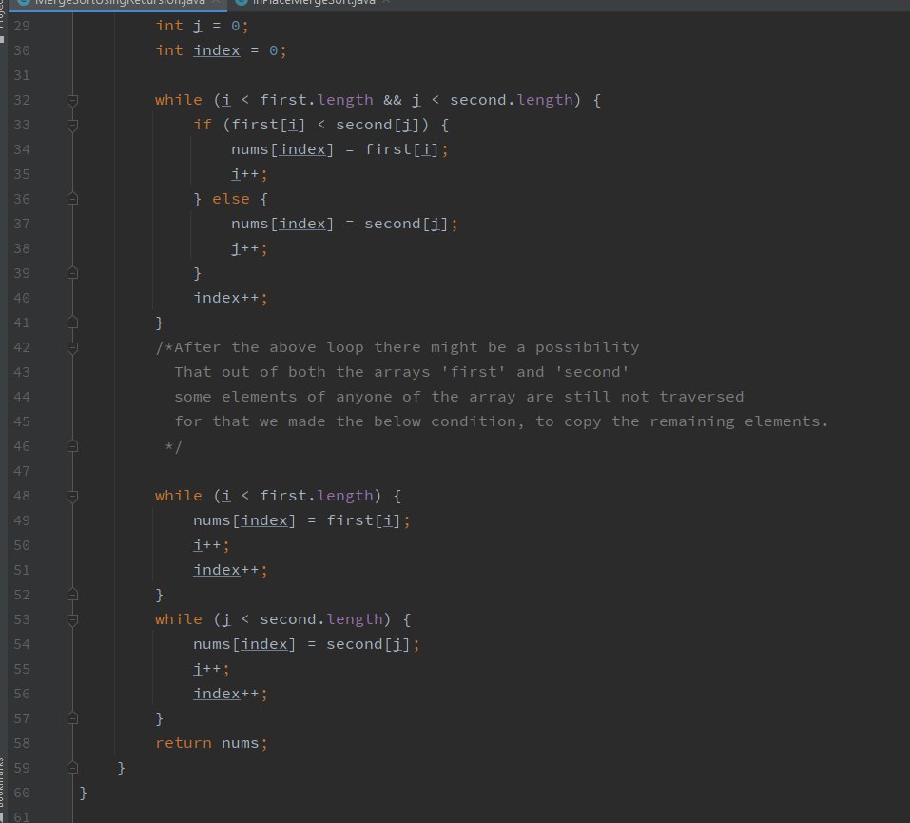
Task: Click 'nums[index] = first[i];' on line 49
Action: pos(301,520)
